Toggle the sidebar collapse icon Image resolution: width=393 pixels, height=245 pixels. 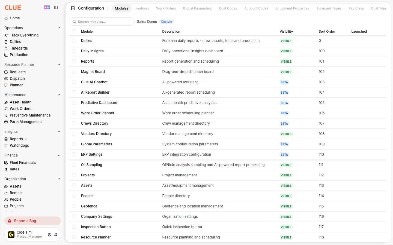56,8
